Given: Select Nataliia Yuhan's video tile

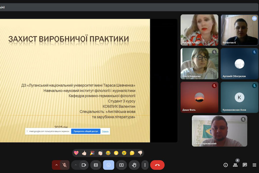Looking at the screenshot, I should point(199,30).
